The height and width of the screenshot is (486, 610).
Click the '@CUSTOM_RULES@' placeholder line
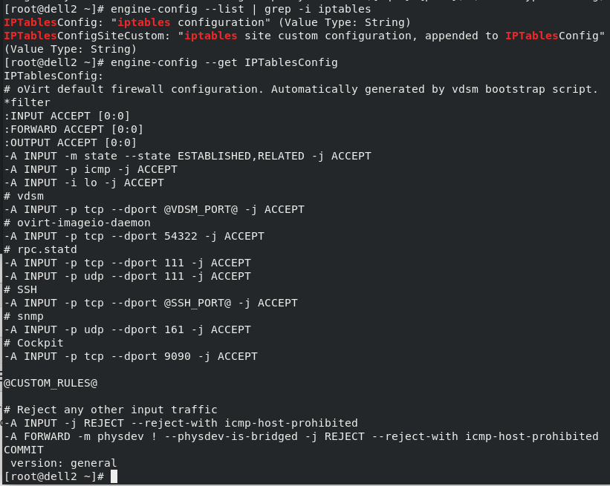point(51,383)
